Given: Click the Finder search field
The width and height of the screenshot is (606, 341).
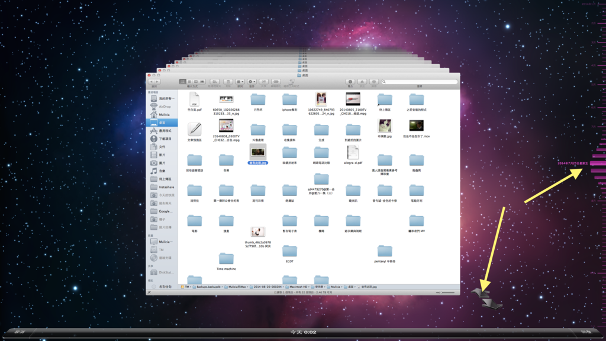Looking at the screenshot, I should (x=420, y=82).
